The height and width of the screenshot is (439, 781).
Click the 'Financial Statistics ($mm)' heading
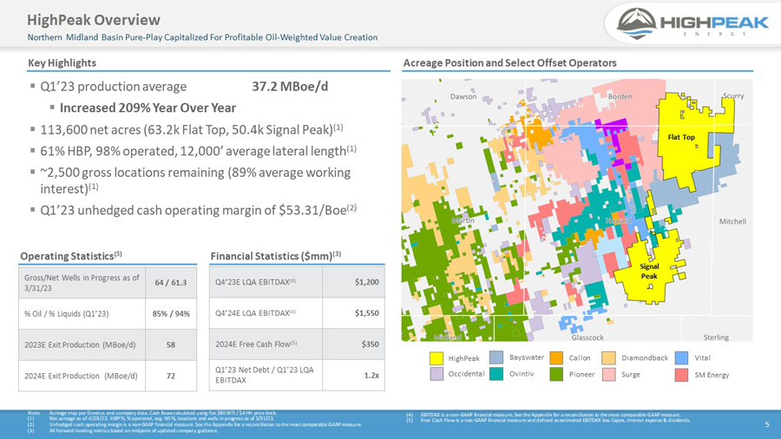(x=275, y=256)
